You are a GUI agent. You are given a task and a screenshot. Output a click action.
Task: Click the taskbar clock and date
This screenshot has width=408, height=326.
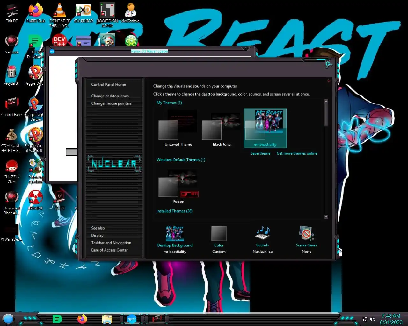[x=391, y=319]
